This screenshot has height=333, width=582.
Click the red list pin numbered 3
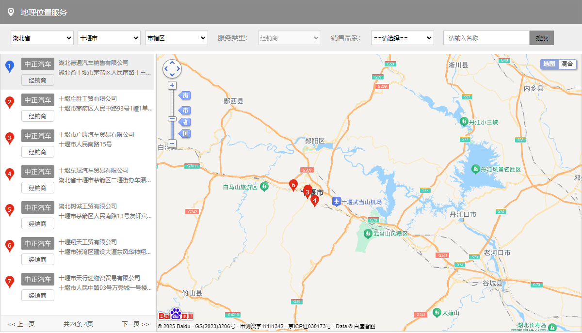coord(10,138)
